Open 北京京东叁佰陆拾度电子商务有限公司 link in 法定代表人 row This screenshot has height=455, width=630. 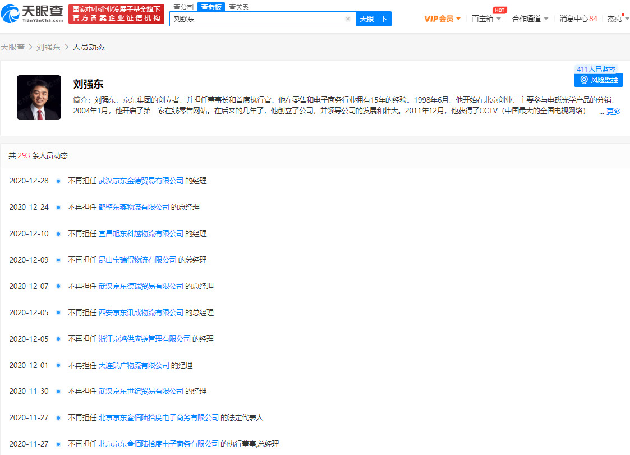(x=159, y=417)
